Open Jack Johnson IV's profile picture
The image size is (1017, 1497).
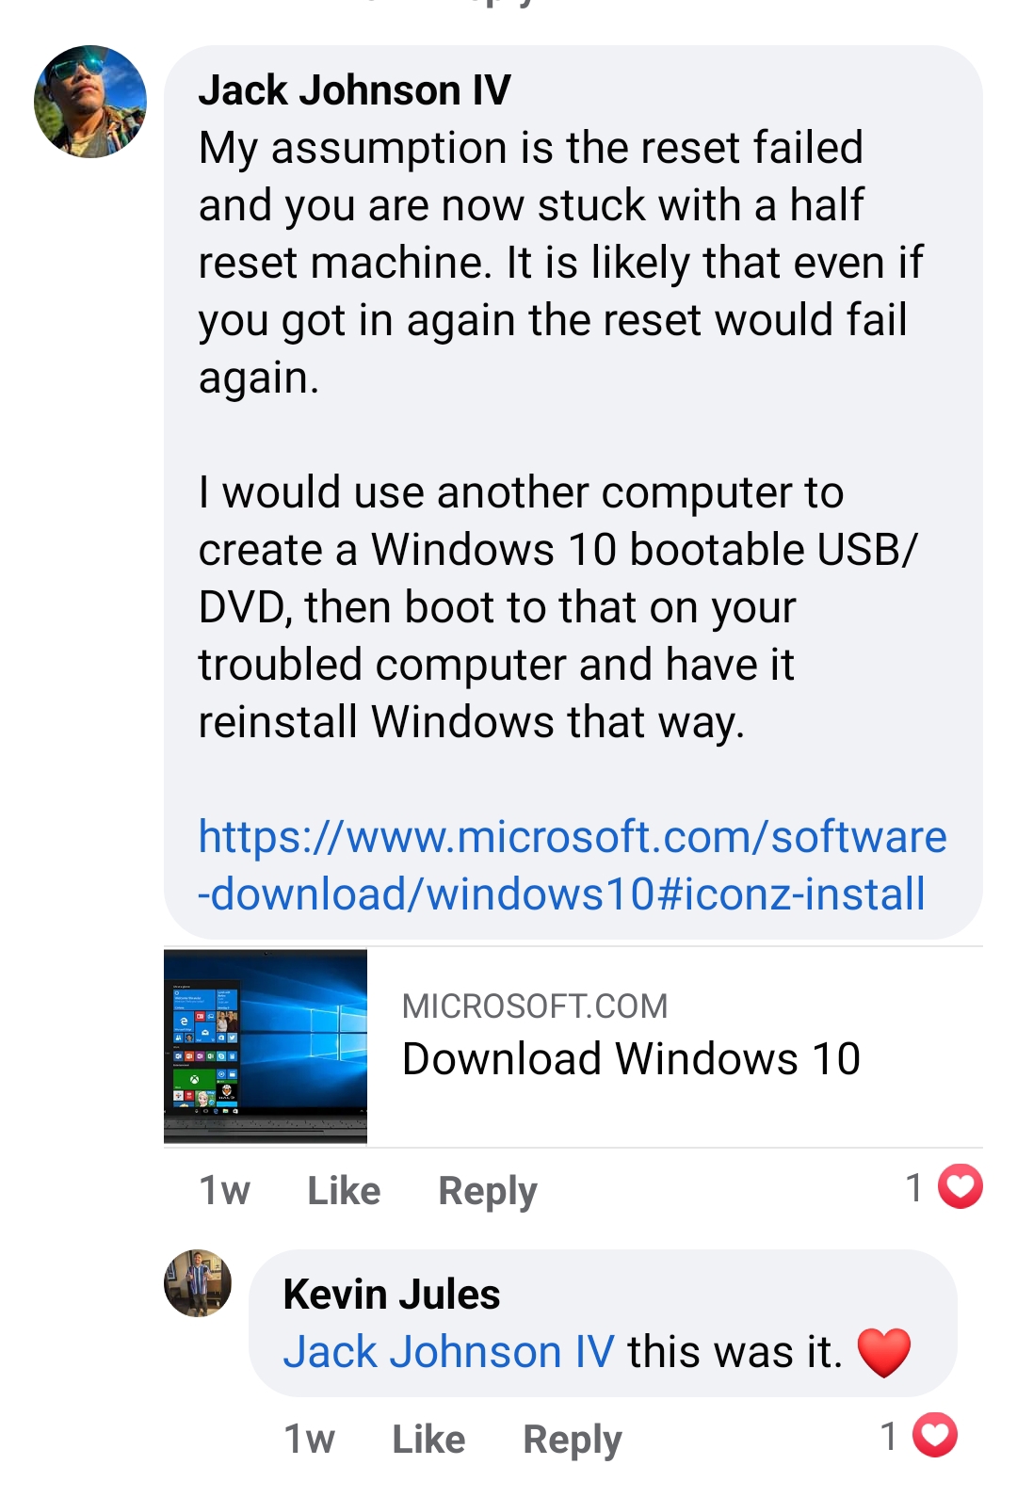coord(90,102)
